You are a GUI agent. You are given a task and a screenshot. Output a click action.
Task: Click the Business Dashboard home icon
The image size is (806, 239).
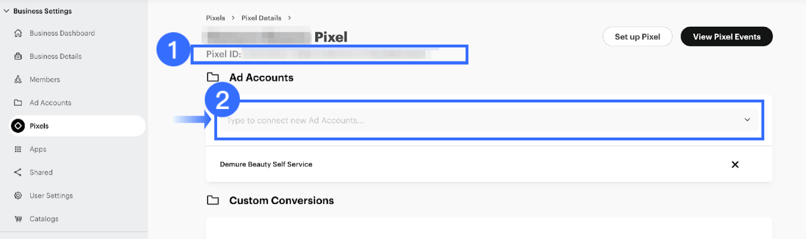point(18,33)
